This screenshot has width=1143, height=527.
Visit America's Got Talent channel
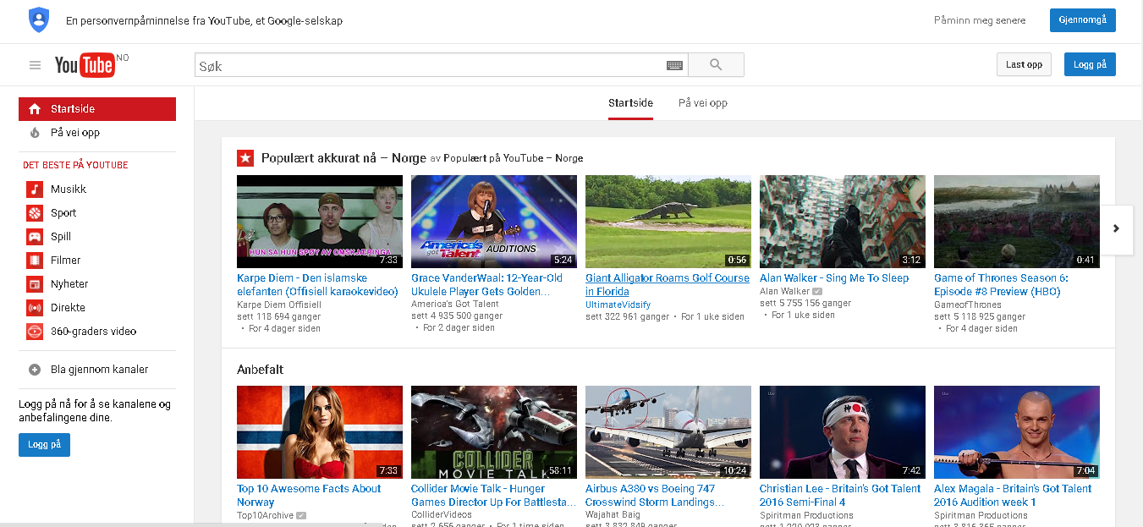(455, 305)
